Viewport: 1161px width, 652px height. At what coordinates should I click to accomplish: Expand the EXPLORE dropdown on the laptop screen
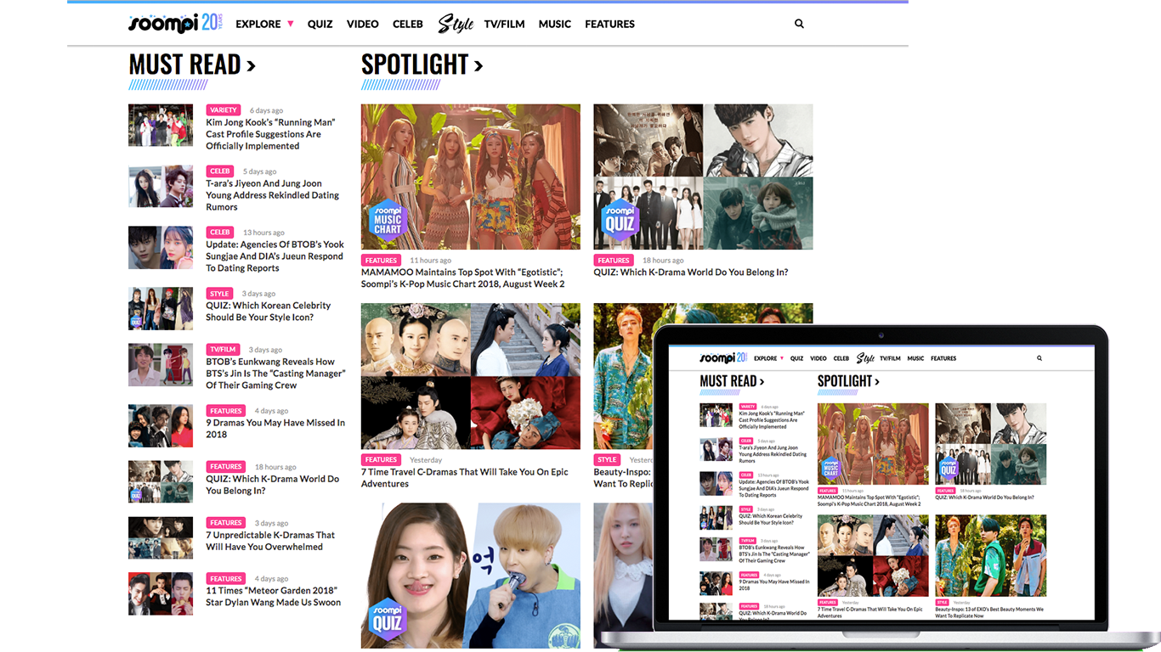[x=768, y=358]
